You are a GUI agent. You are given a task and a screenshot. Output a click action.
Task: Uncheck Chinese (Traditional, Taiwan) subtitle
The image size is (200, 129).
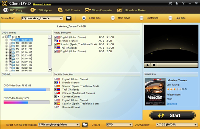coord(55,93)
